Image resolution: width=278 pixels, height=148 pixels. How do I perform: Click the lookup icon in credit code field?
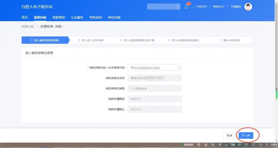(x=179, y=68)
